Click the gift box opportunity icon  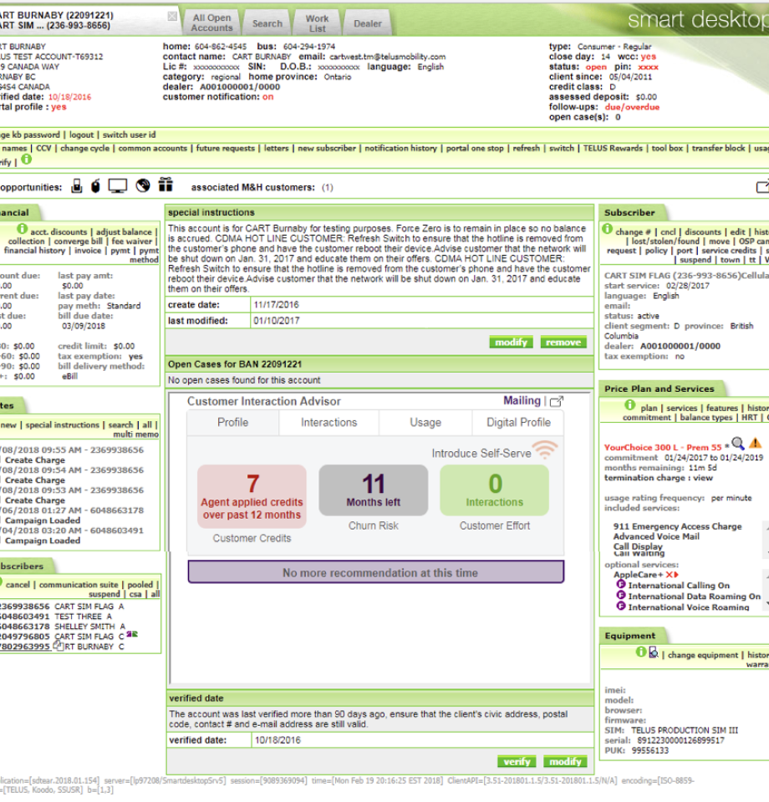[165, 186]
